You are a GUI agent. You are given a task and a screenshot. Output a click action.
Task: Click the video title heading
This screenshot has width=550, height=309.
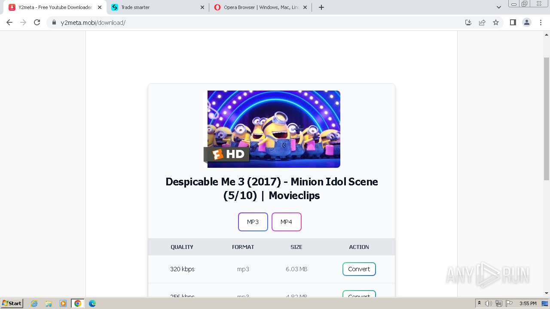(272, 188)
